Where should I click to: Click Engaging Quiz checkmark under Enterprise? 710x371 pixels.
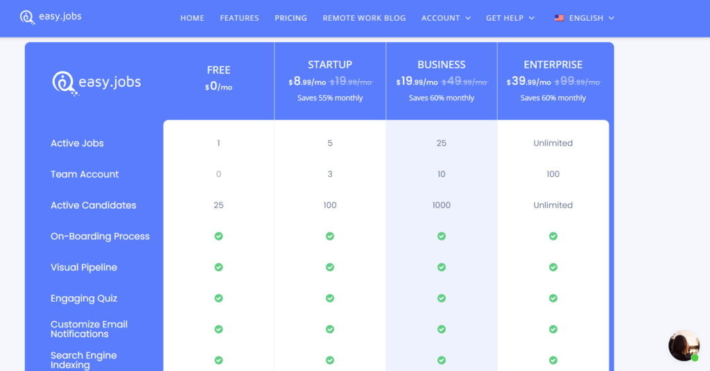tap(553, 298)
